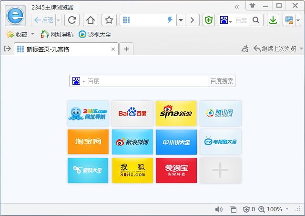Mute sound with status bar speaker icon
This screenshot has height=216, width=305.
(219, 209)
